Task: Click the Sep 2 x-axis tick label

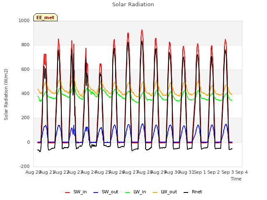Action: click(x=214, y=172)
